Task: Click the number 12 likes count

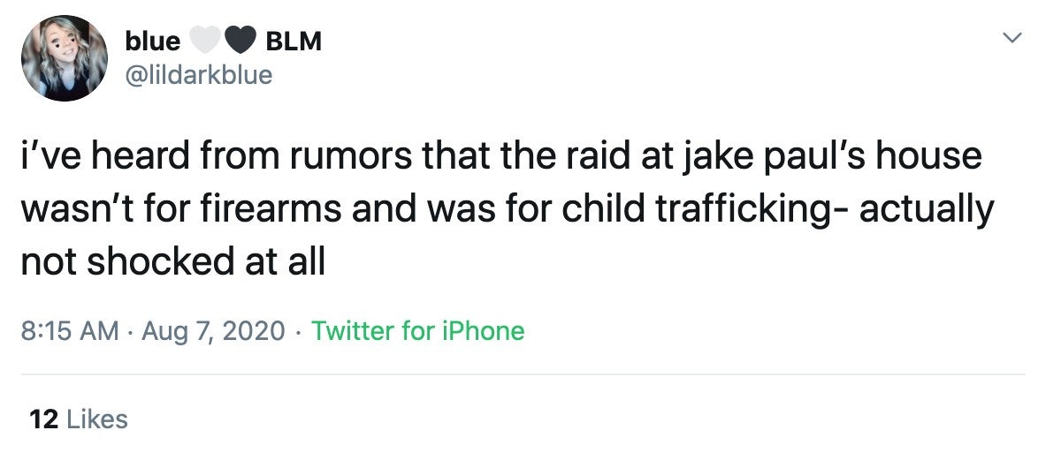Action: point(44,419)
